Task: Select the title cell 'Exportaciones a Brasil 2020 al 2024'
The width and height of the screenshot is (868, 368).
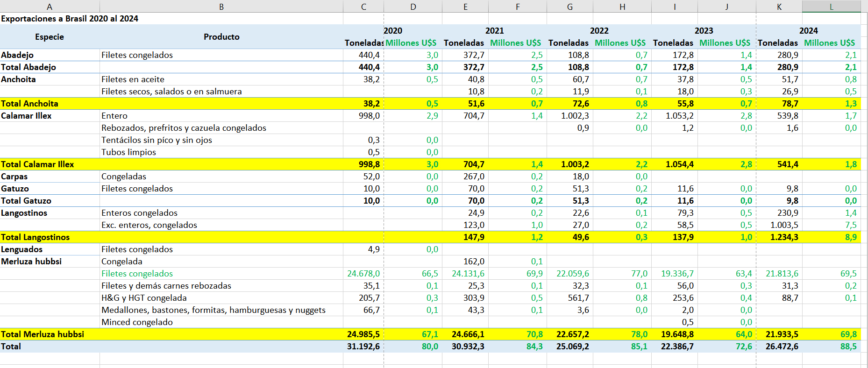Action: pyautogui.click(x=70, y=19)
